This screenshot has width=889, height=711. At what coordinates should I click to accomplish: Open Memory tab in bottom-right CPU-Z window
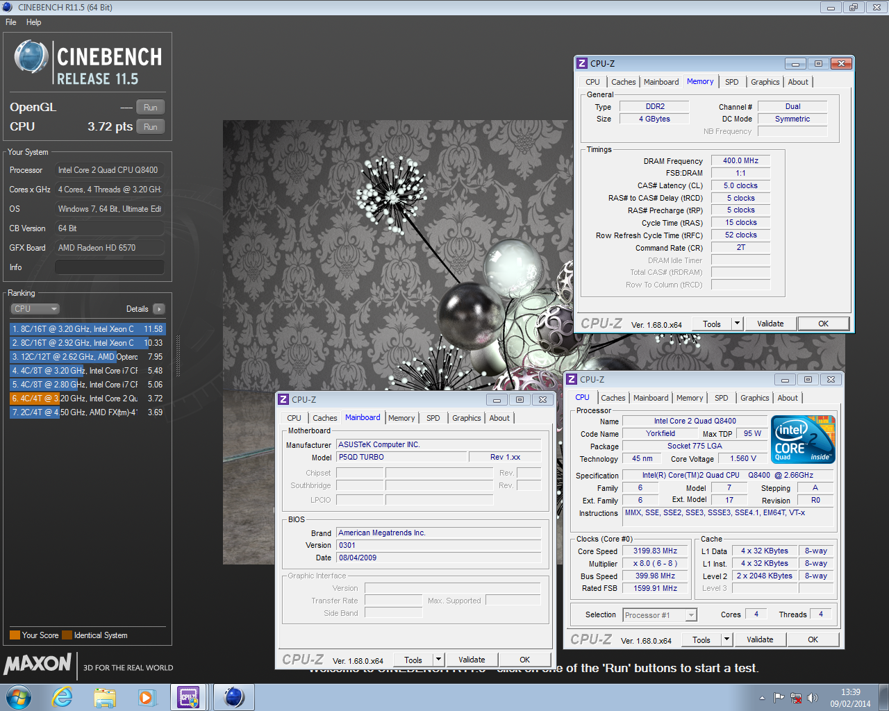pyautogui.click(x=690, y=398)
